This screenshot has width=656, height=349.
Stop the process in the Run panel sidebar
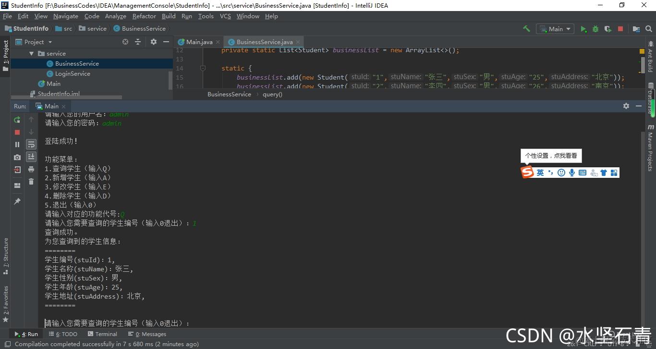pos(17,132)
